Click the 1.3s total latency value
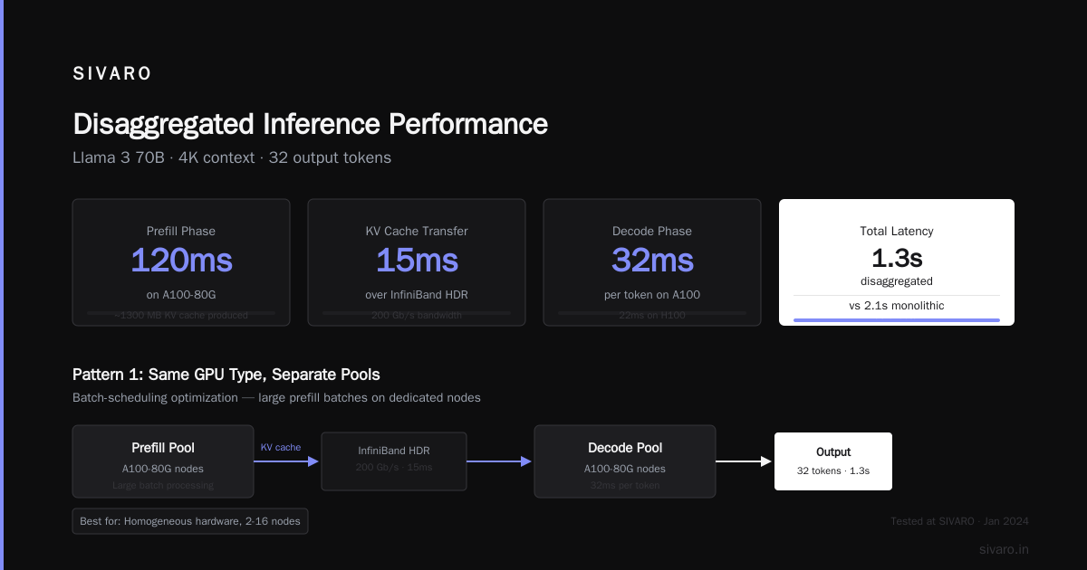 point(897,258)
